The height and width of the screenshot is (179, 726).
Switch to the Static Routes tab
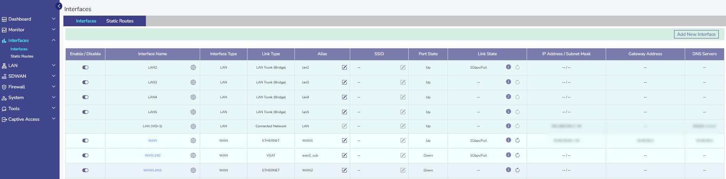pyautogui.click(x=120, y=21)
